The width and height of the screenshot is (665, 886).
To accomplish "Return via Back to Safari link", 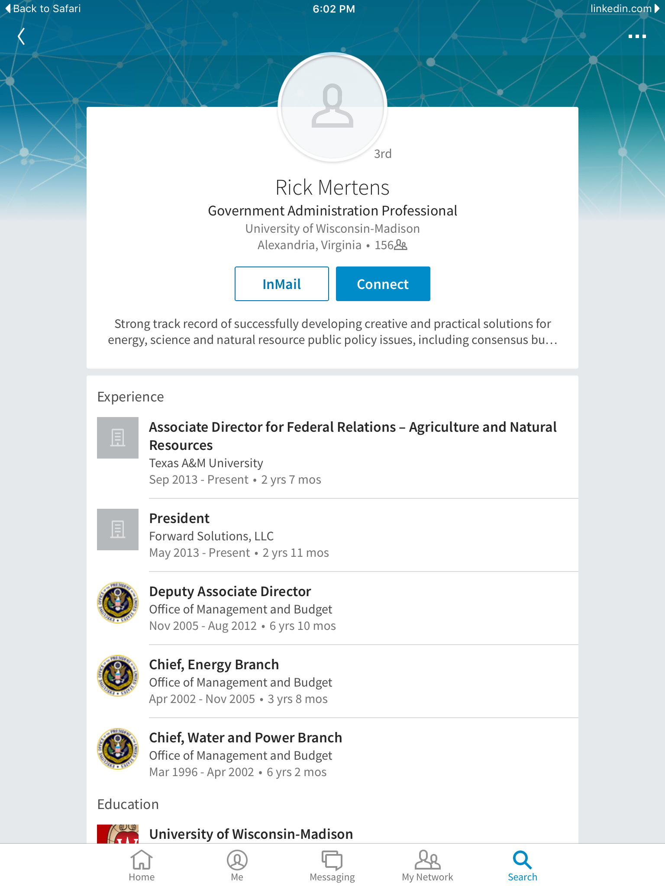I will [x=43, y=9].
